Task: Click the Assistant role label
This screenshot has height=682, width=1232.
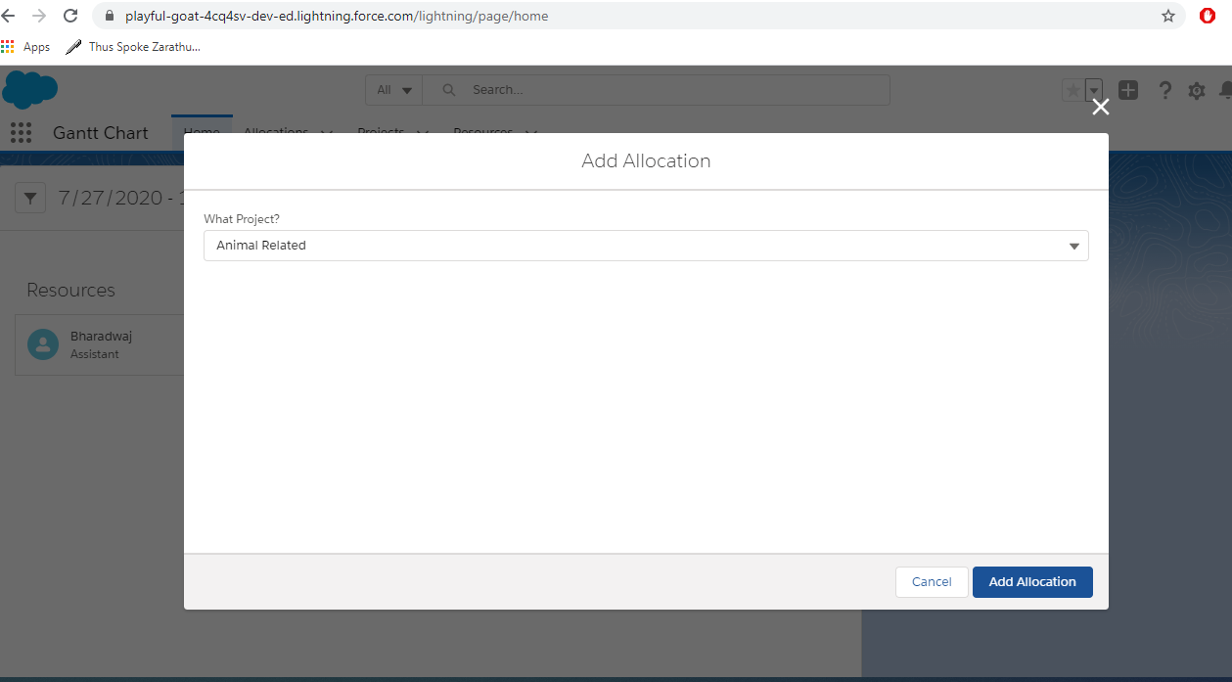Action: (95, 354)
